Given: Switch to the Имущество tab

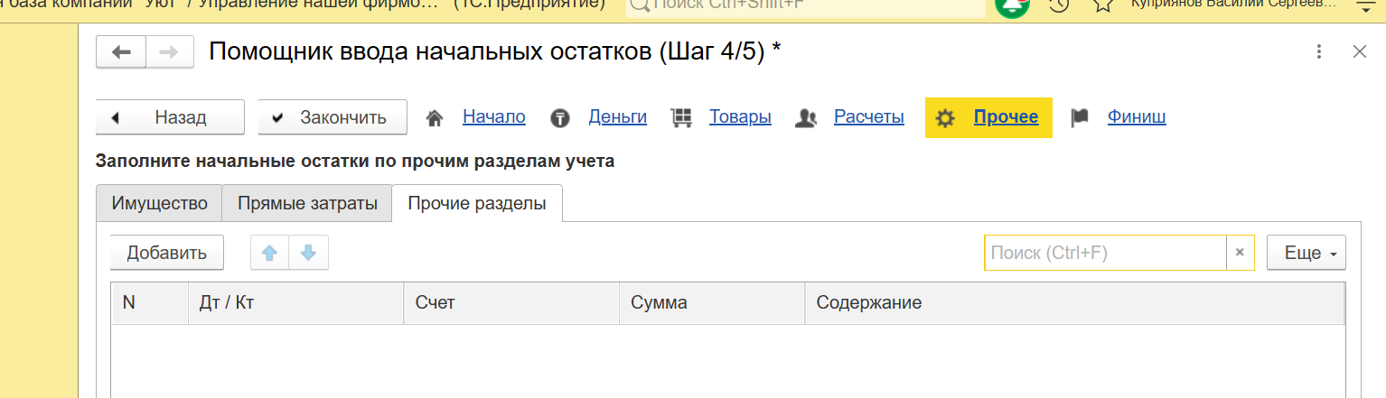Looking at the screenshot, I should click(159, 203).
